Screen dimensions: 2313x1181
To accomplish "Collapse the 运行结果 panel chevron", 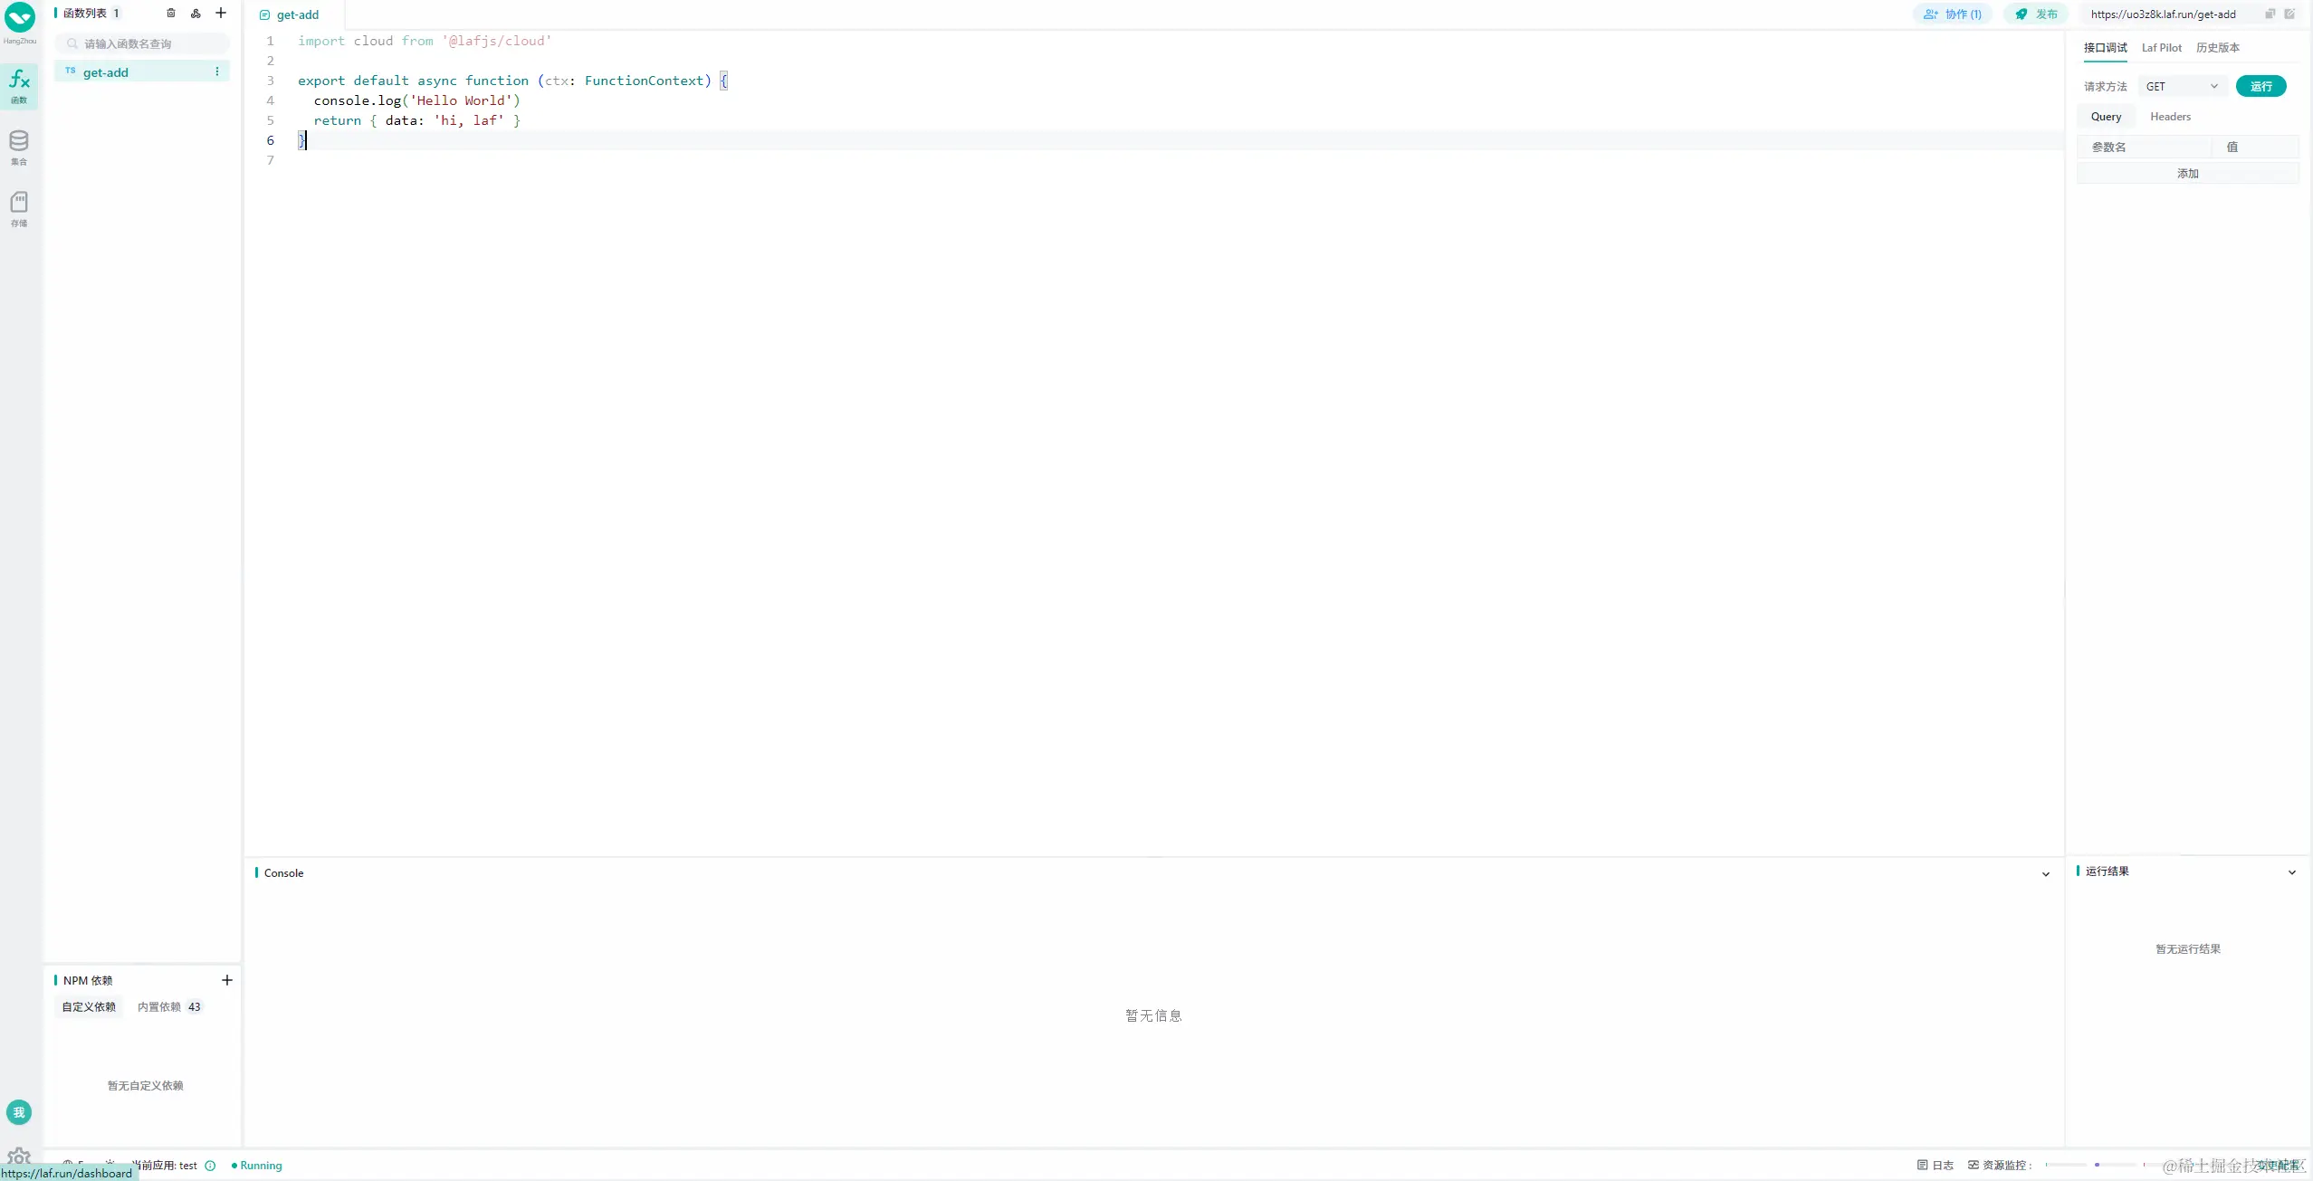I will [2291, 872].
